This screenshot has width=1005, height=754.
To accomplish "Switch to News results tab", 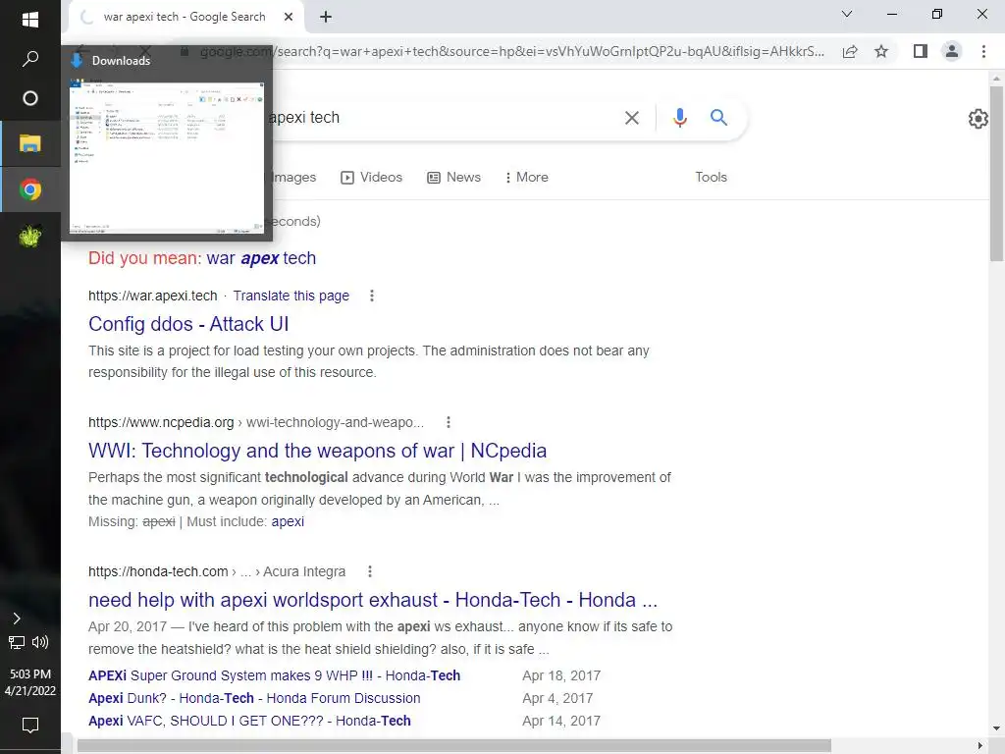I will point(453,177).
